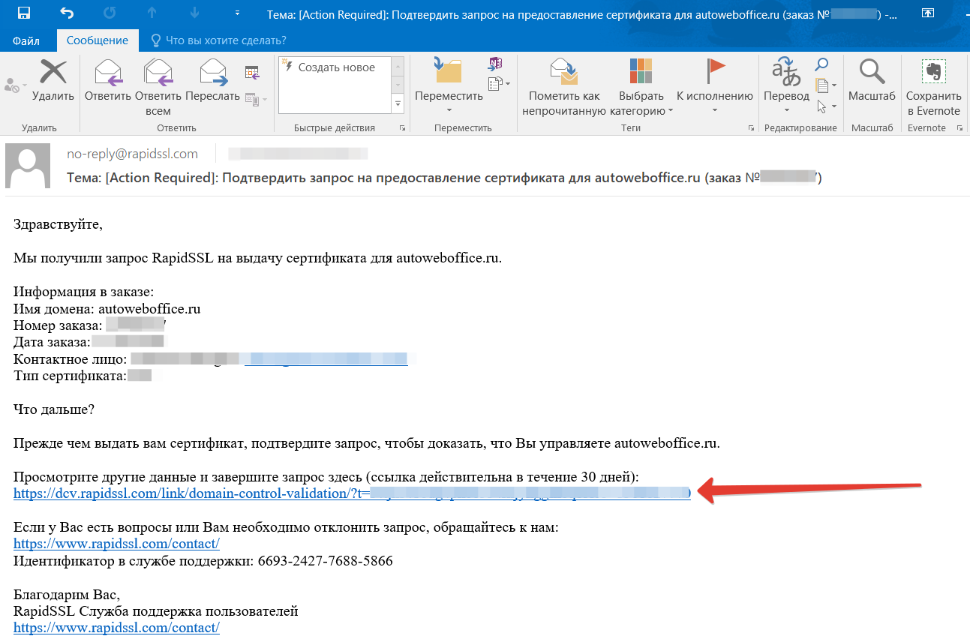The width and height of the screenshot is (970, 642).
Task: Open the Выбрать категорию color categories
Action: pyautogui.click(x=641, y=88)
